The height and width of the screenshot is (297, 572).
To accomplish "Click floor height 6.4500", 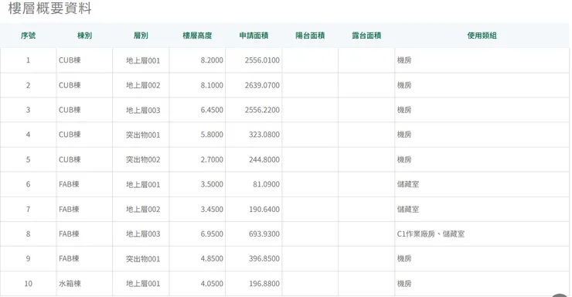I will (212, 110).
